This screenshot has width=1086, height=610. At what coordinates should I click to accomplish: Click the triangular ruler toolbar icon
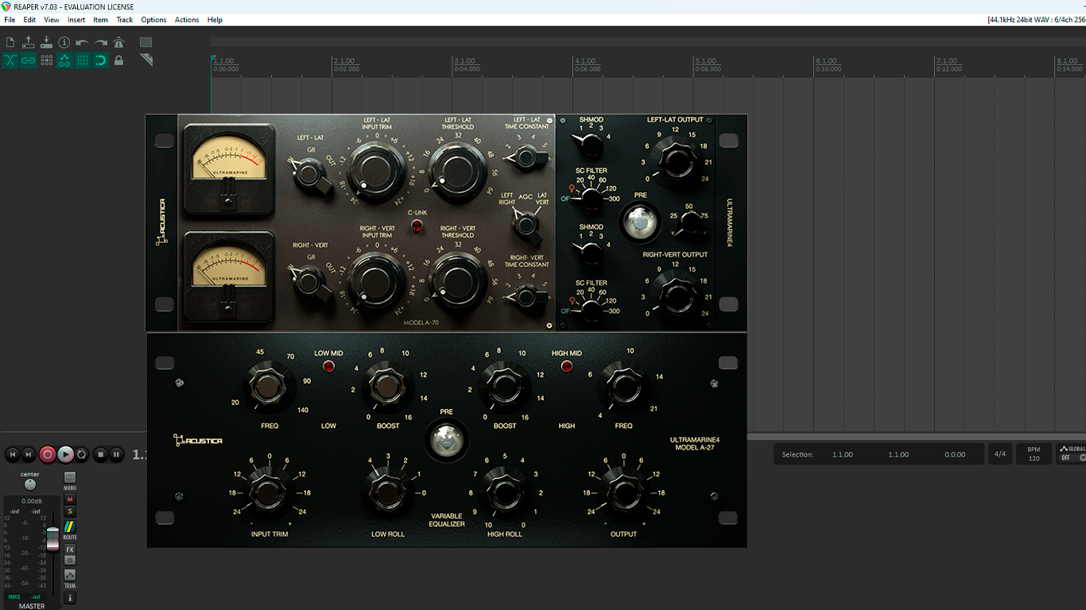(146, 60)
